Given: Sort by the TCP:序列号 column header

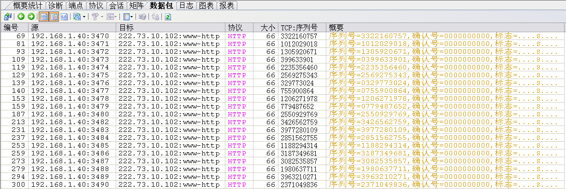Looking at the screenshot, I should tap(302, 28).
